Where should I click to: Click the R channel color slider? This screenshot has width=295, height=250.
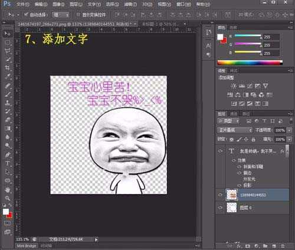248,36
